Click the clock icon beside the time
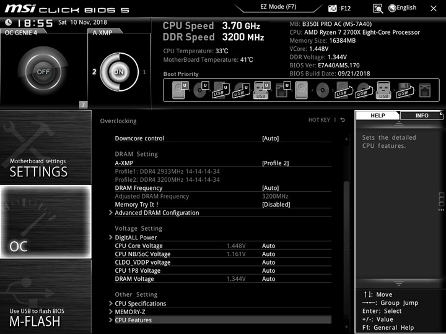446x334 pixels. pyautogui.click(x=9, y=22)
